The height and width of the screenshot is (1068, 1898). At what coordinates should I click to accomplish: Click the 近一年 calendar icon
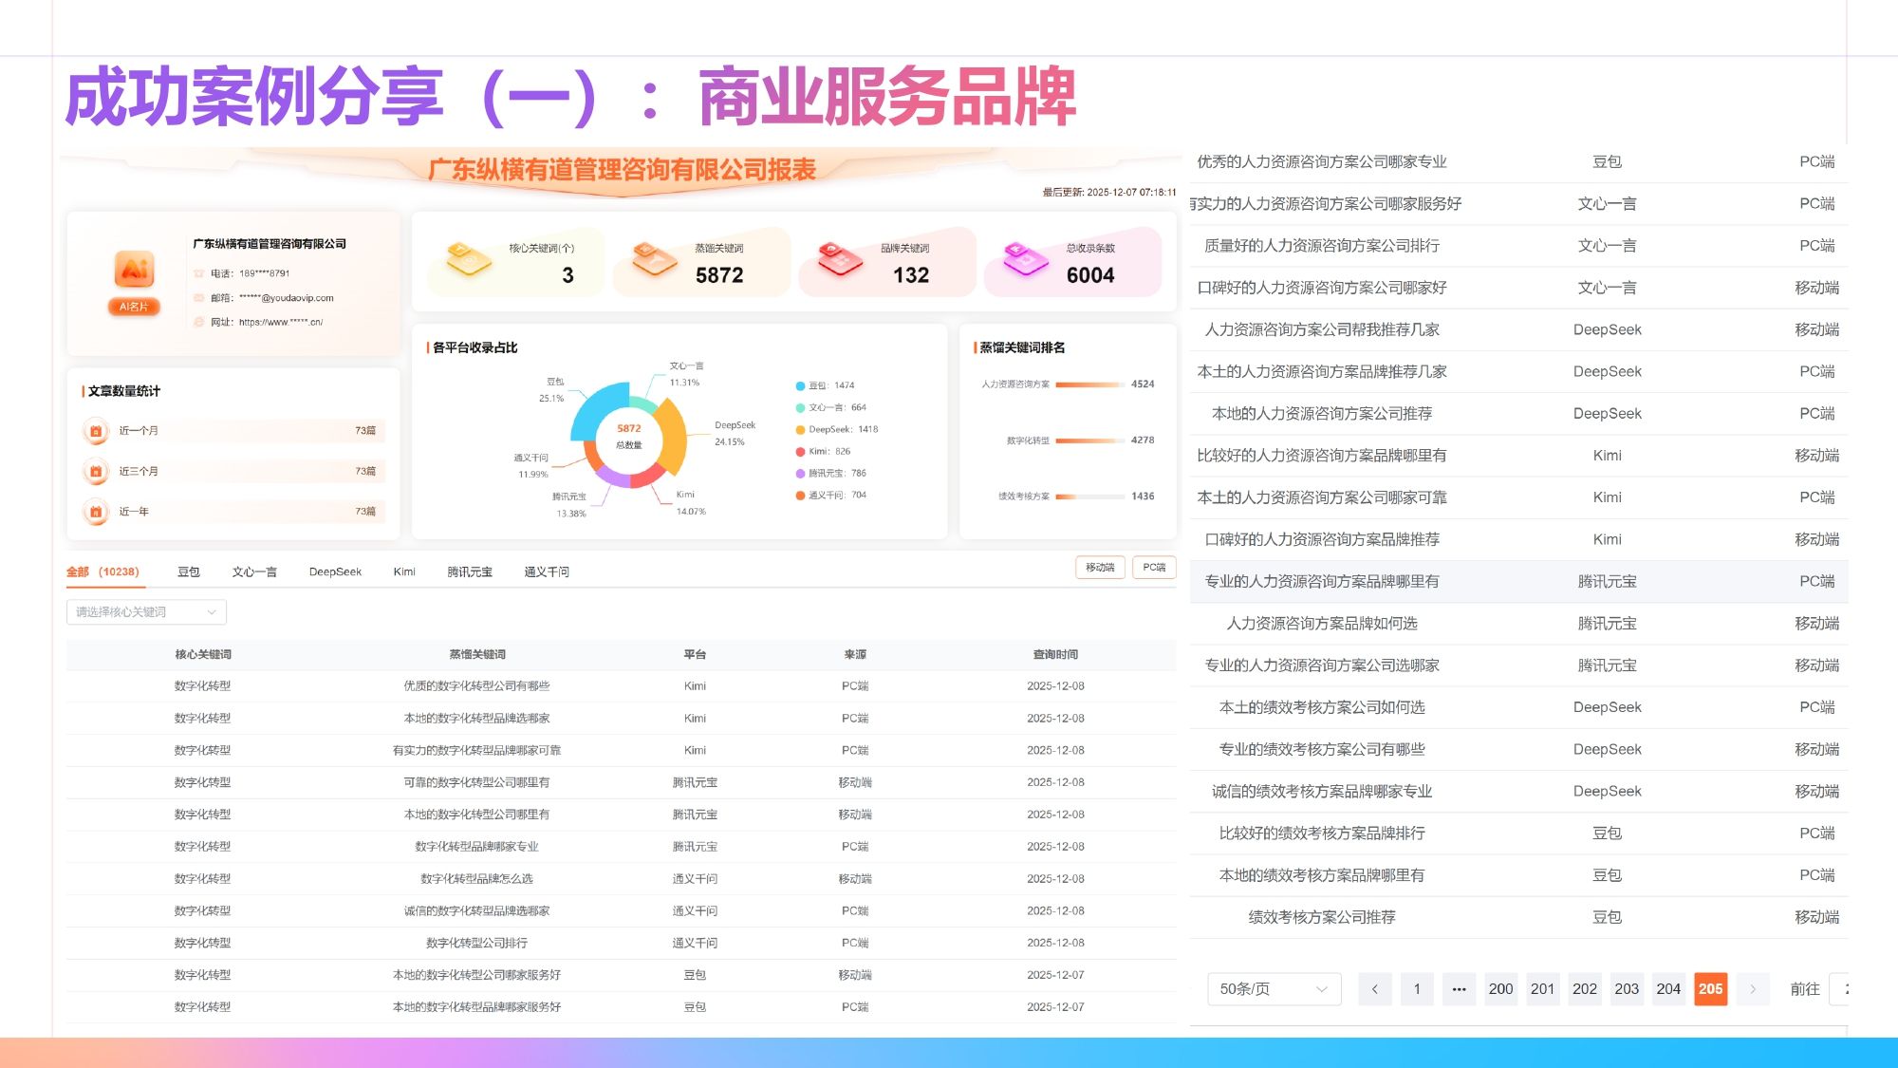[x=96, y=512]
